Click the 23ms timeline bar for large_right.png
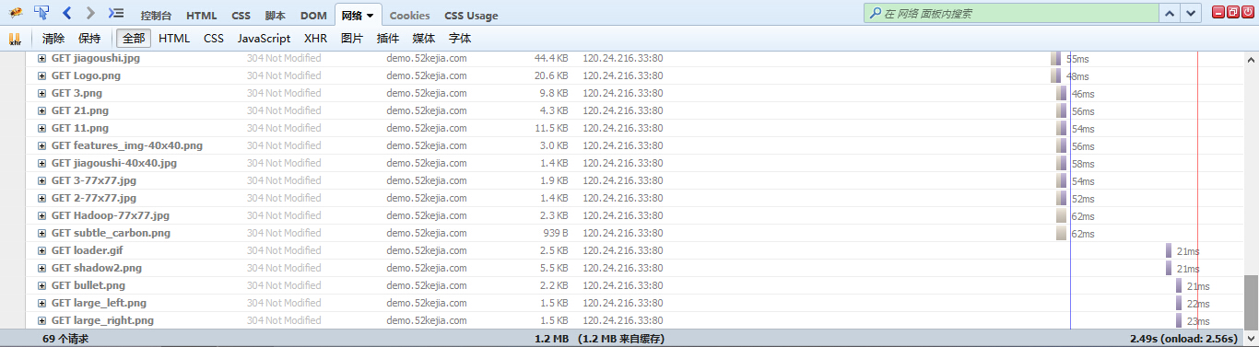Image resolution: width=1259 pixels, height=347 pixels. 1178,321
